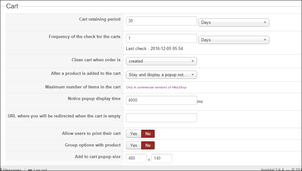
Task: Click the Cart retaining period number field
Action: tap(161, 21)
